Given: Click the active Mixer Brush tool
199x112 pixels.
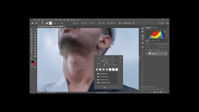Looking at the screenshot, I should [35, 59].
